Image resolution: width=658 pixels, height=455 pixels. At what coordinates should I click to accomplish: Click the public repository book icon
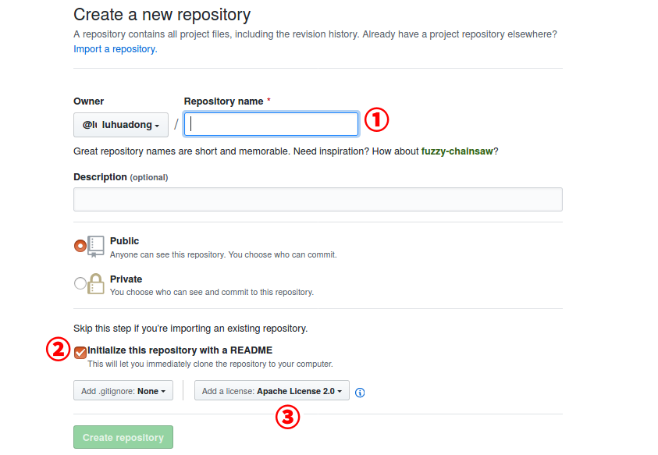coord(96,247)
